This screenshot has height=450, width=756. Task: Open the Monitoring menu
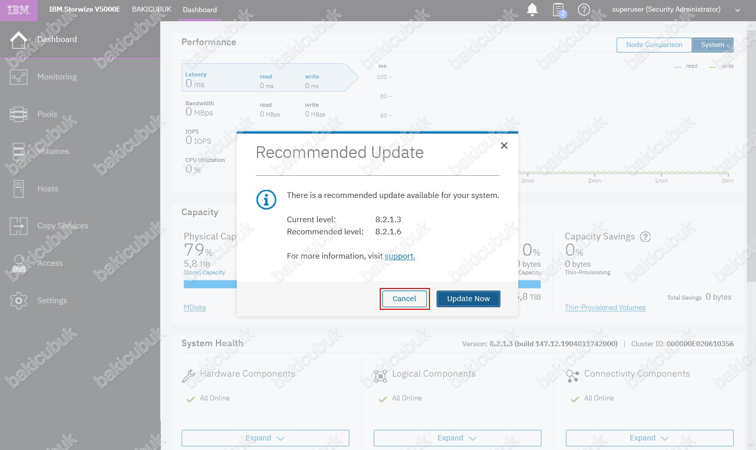[x=57, y=77]
